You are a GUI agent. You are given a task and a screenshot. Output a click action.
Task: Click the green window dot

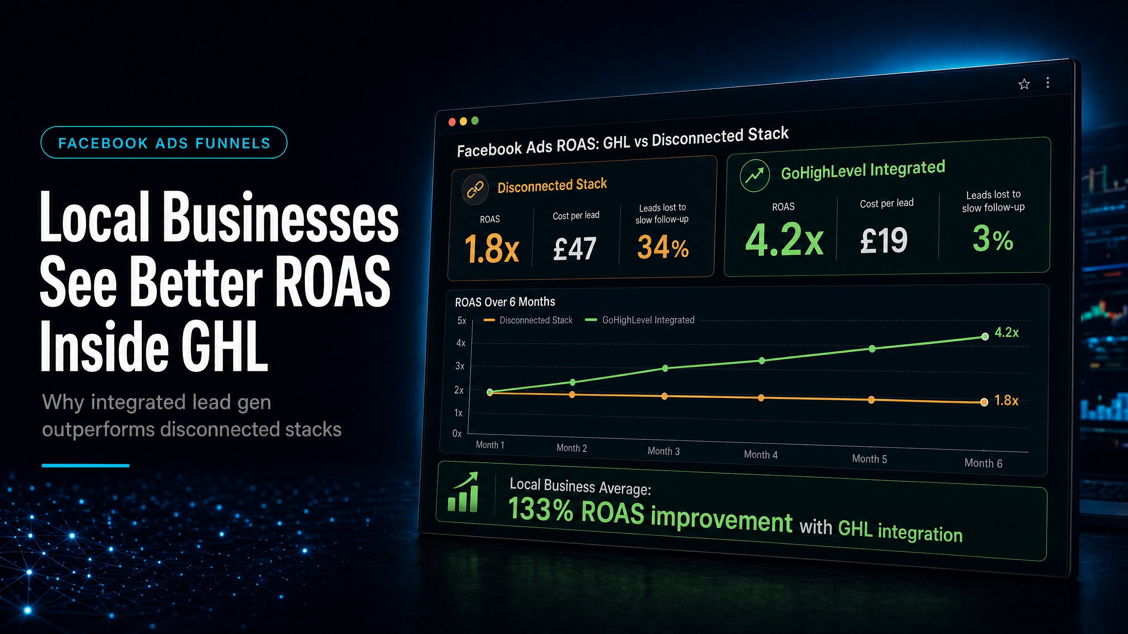(475, 120)
